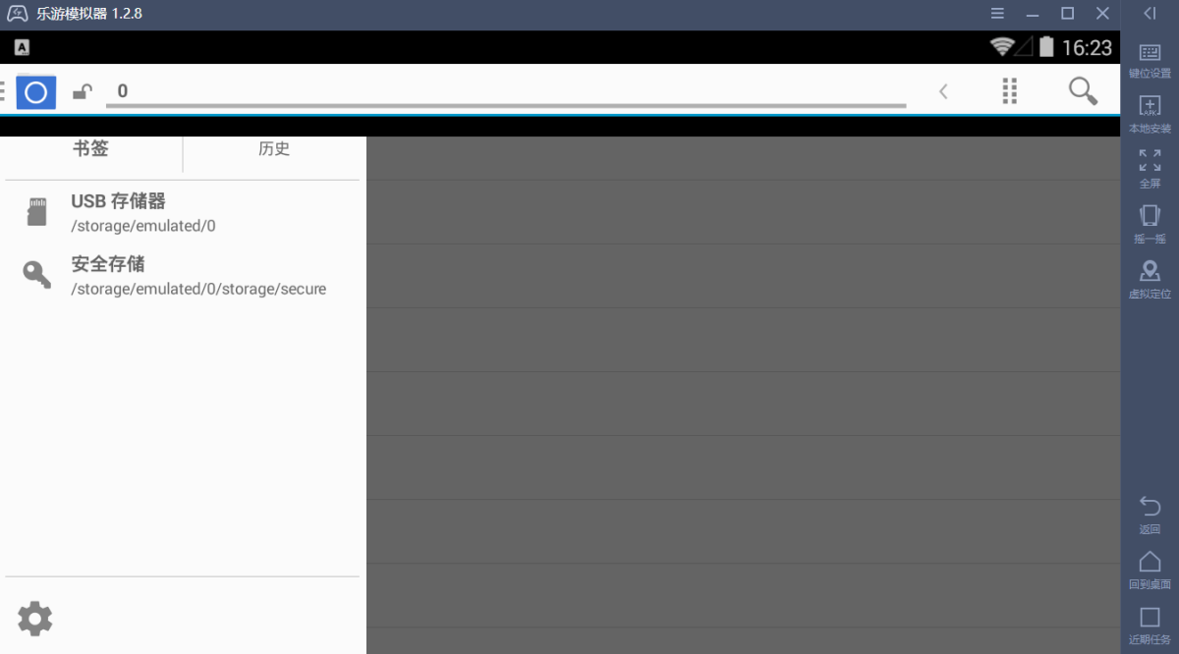Open 安全存储 secure storage bookmark
This screenshot has width=1179, height=654.
pyautogui.click(x=196, y=276)
